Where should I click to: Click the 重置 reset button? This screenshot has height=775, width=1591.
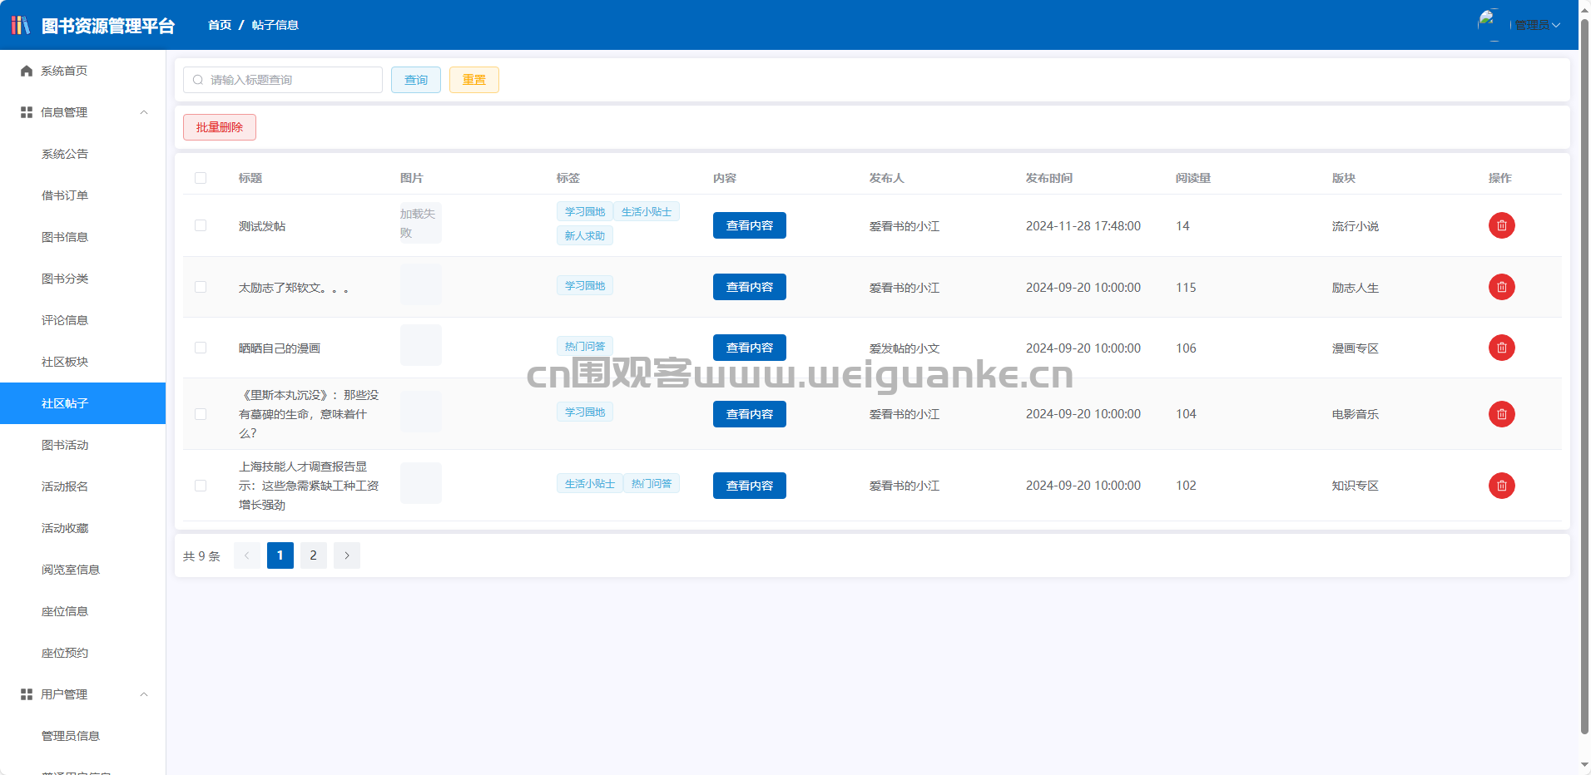pyautogui.click(x=474, y=80)
